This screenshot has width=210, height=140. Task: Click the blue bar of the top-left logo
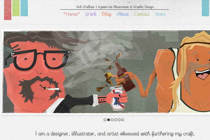pos(24,8)
